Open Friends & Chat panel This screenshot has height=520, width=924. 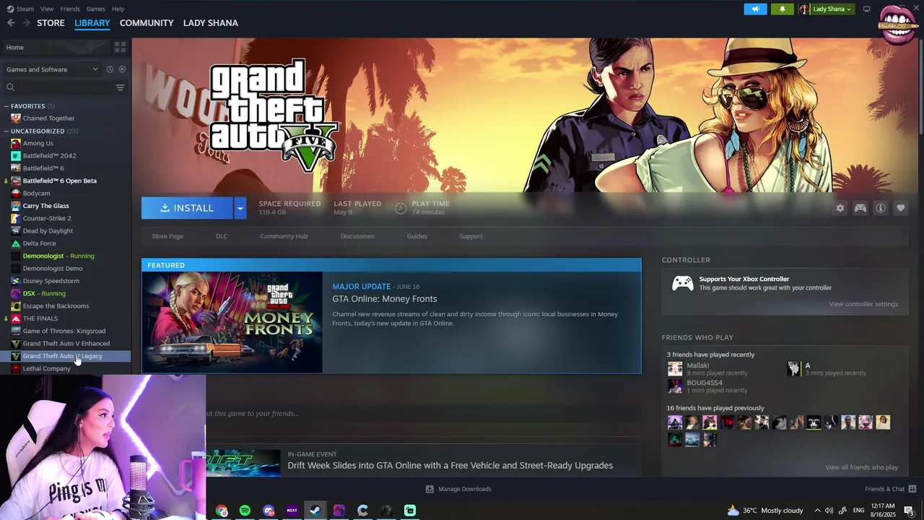tap(890, 489)
